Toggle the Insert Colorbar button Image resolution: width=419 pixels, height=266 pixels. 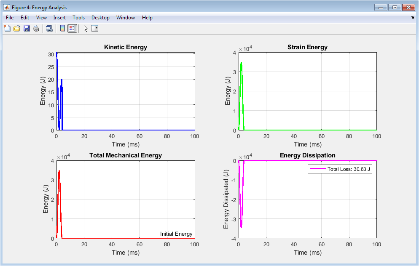point(62,29)
